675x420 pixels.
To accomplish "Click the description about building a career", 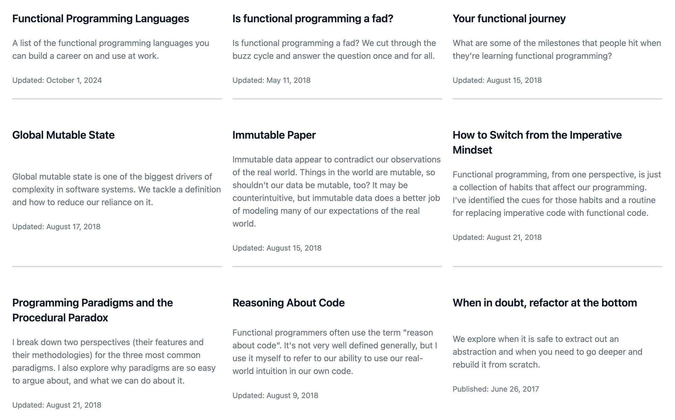I will (111, 50).
